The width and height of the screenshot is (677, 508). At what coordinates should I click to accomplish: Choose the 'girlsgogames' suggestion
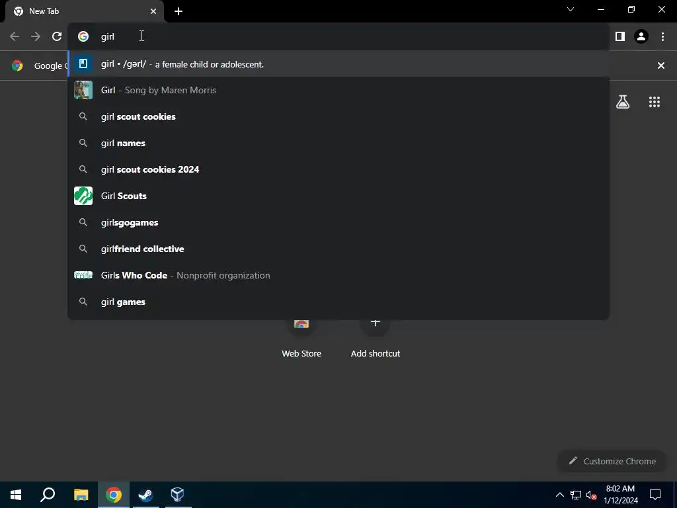click(338, 222)
